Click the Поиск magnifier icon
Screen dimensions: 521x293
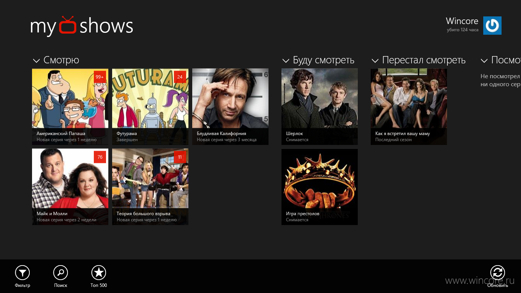(61, 273)
